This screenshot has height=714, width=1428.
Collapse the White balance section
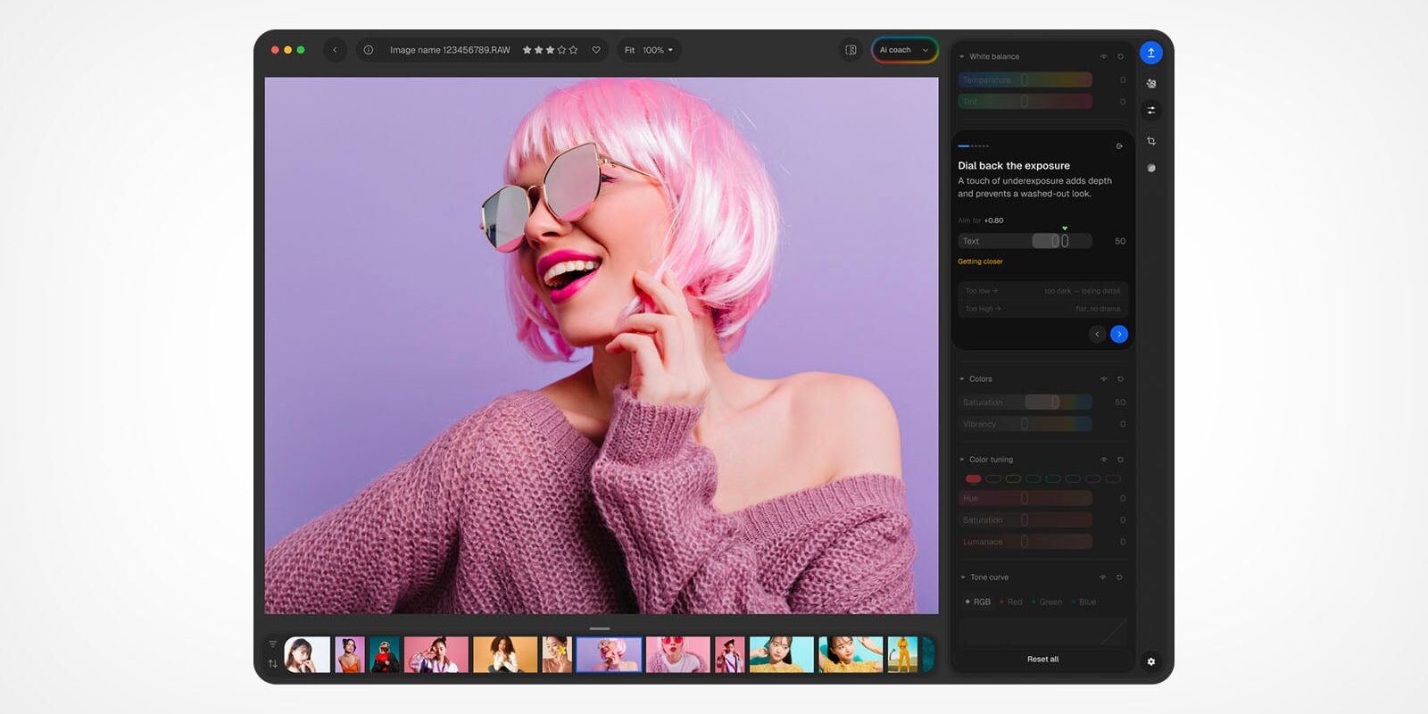[x=962, y=56]
